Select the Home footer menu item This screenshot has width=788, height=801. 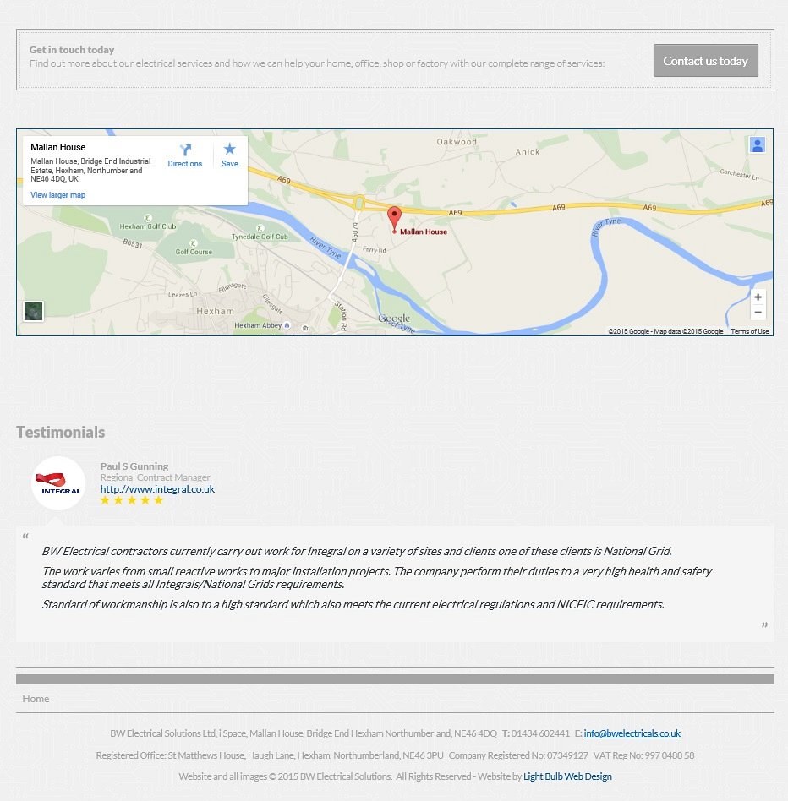[x=36, y=698]
